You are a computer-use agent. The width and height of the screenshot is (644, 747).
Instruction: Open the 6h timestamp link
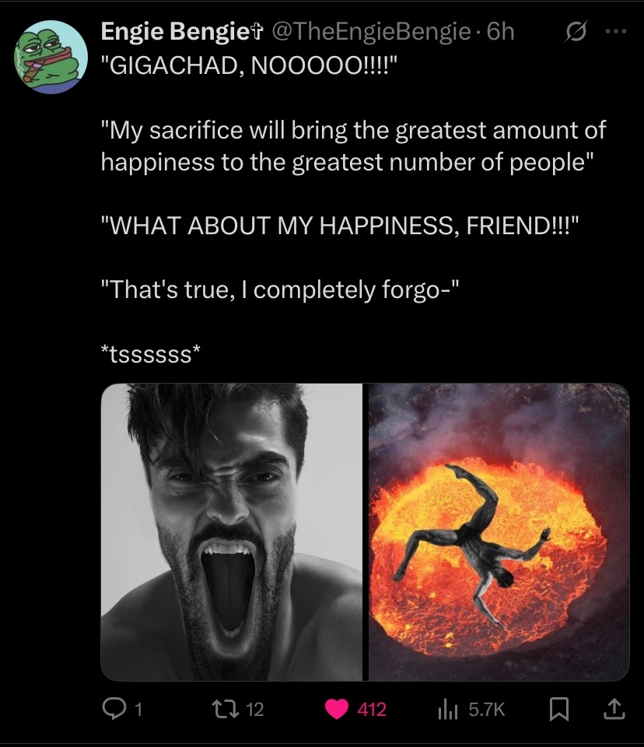point(501,32)
